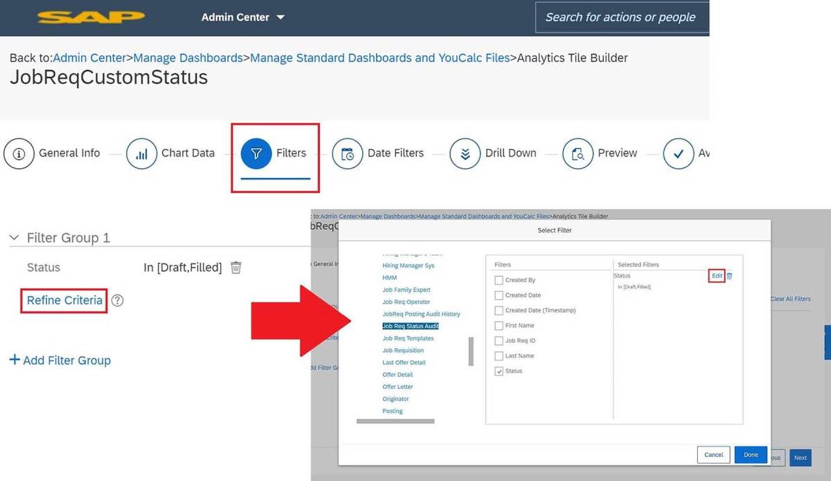Click Clear All Filters link
Image resolution: width=831 pixels, height=481 pixels.
791,299
